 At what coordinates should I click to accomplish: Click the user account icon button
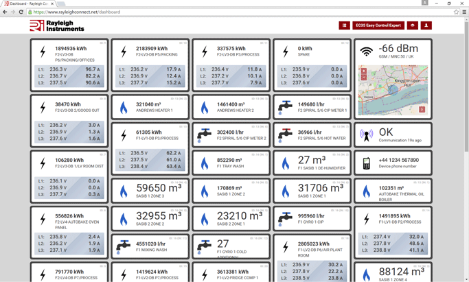click(426, 25)
